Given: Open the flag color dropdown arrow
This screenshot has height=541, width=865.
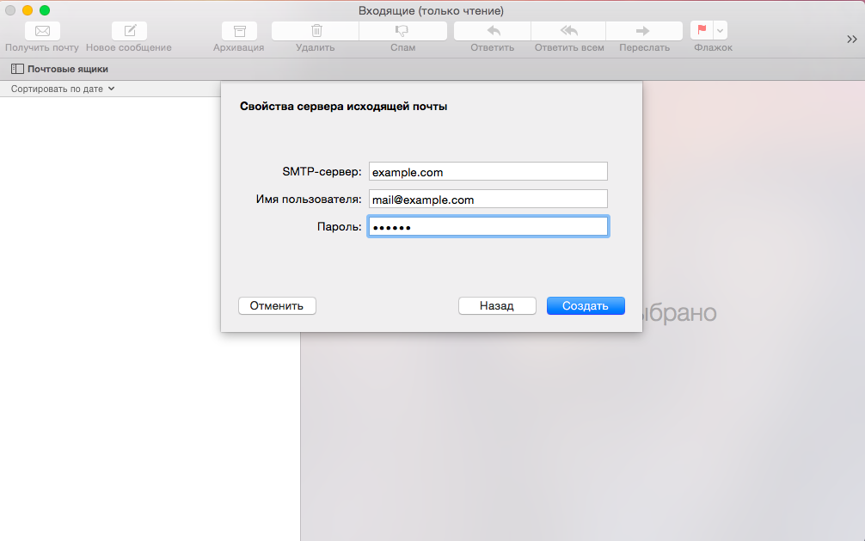Looking at the screenshot, I should (x=721, y=31).
